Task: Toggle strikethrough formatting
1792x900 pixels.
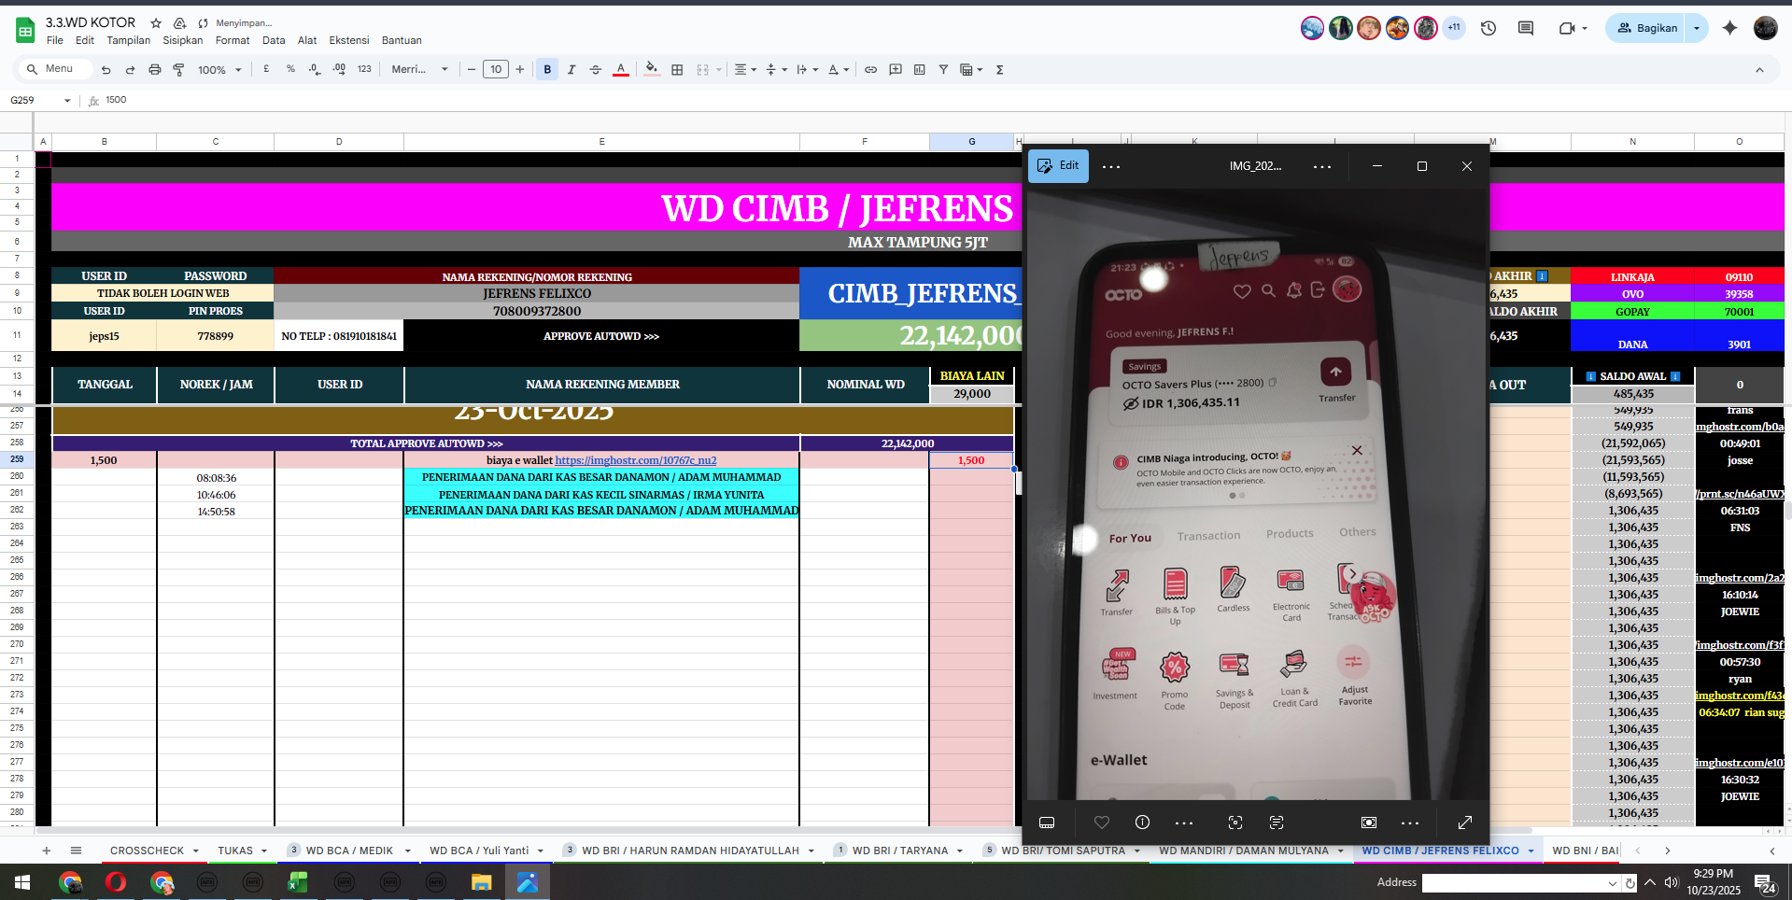Action: pyautogui.click(x=596, y=69)
